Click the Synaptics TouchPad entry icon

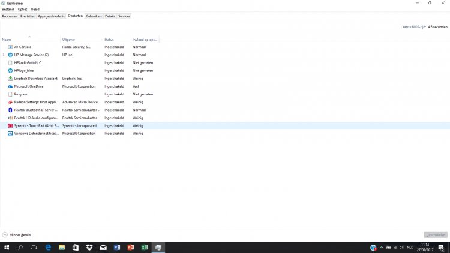[x=10, y=126]
